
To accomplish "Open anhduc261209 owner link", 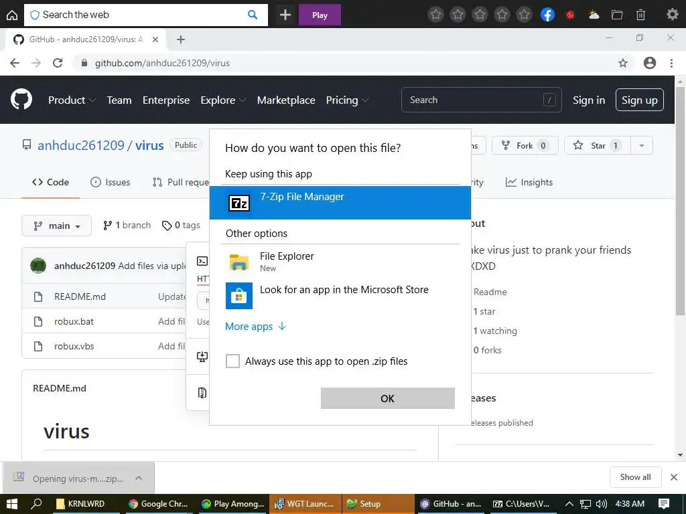I will pyautogui.click(x=81, y=145).
